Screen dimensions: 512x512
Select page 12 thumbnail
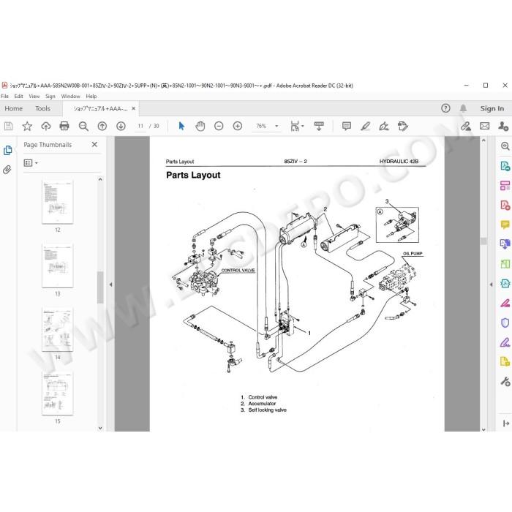pos(58,202)
